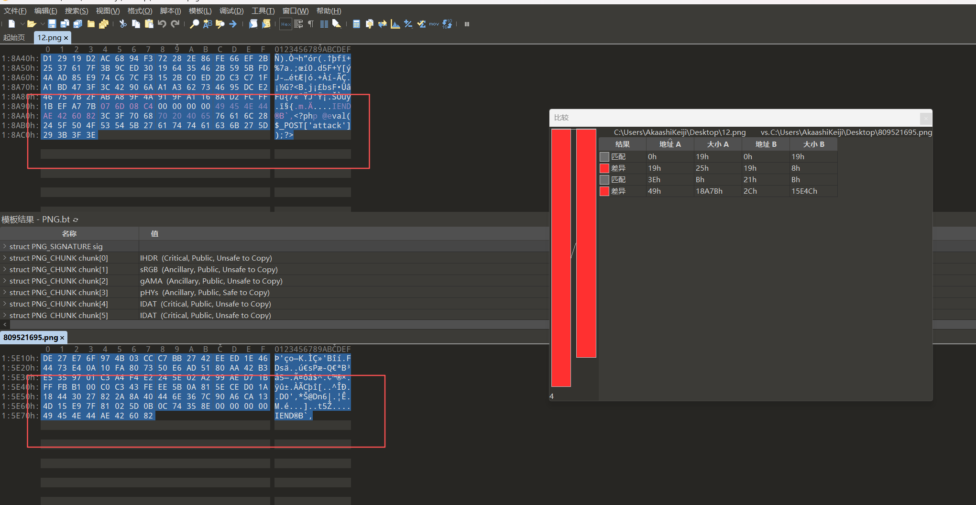Open the Convert tool double-arrow icon
Viewport: 976px width, 505px height.
tap(382, 24)
